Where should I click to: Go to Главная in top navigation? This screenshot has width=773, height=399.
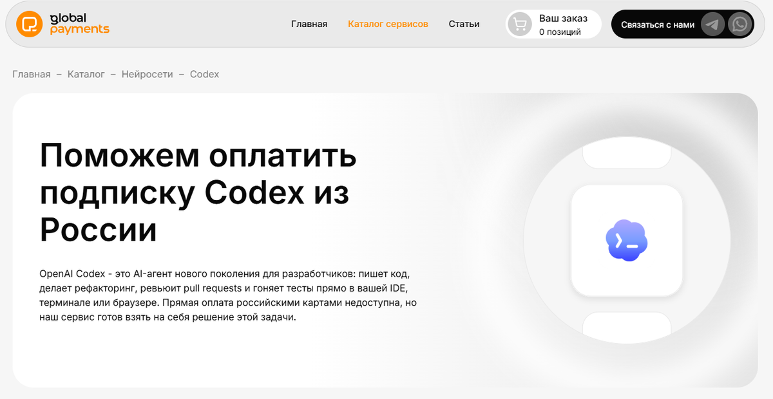[x=309, y=24]
